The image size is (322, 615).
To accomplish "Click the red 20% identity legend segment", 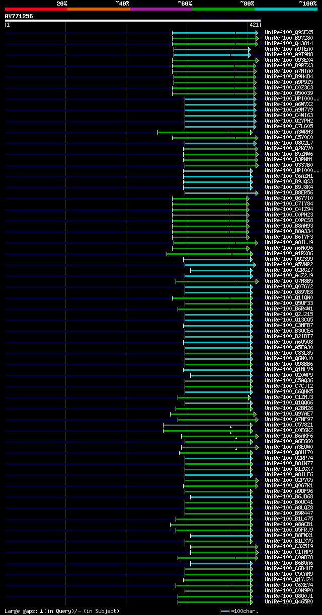I will [36, 9].
